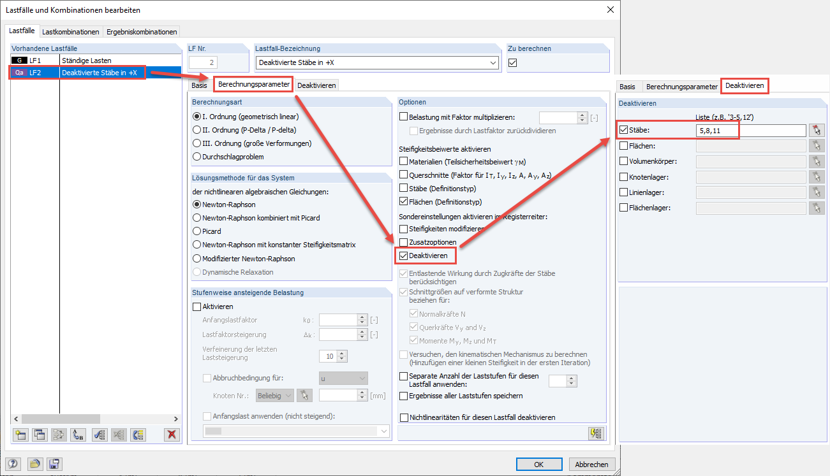The height and width of the screenshot is (476, 830).
Task: Increase the Laststeigerung refinement value
Action: click(x=341, y=352)
